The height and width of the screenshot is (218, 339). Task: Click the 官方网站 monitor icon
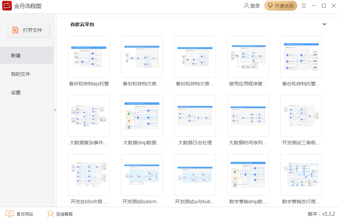click(x=10, y=214)
